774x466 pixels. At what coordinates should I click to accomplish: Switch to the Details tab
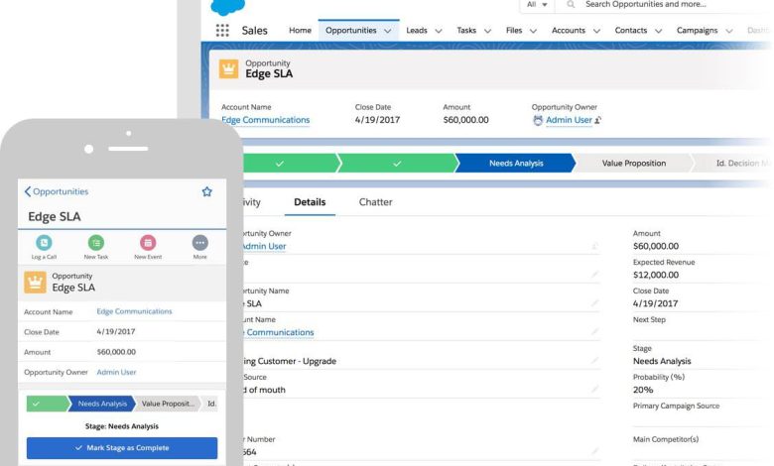[x=310, y=202]
